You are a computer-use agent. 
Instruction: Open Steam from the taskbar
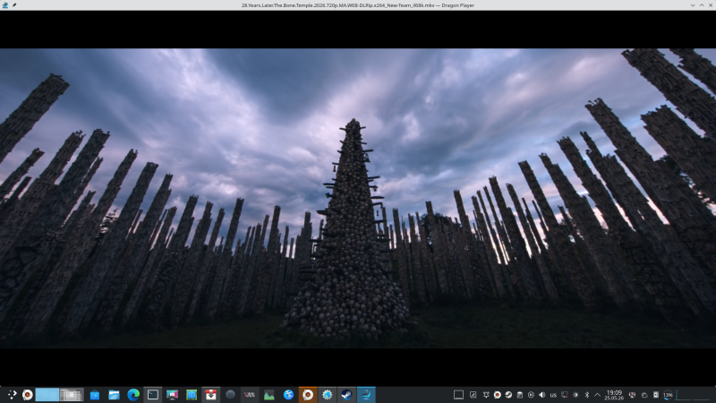coord(346,395)
